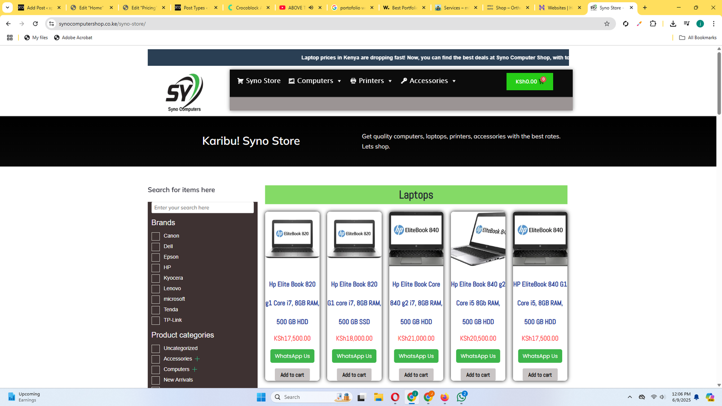This screenshot has height=406, width=722.
Task: Click WhatsApp Us for KSh18,000.00 laptop
Action: (354, 356)
